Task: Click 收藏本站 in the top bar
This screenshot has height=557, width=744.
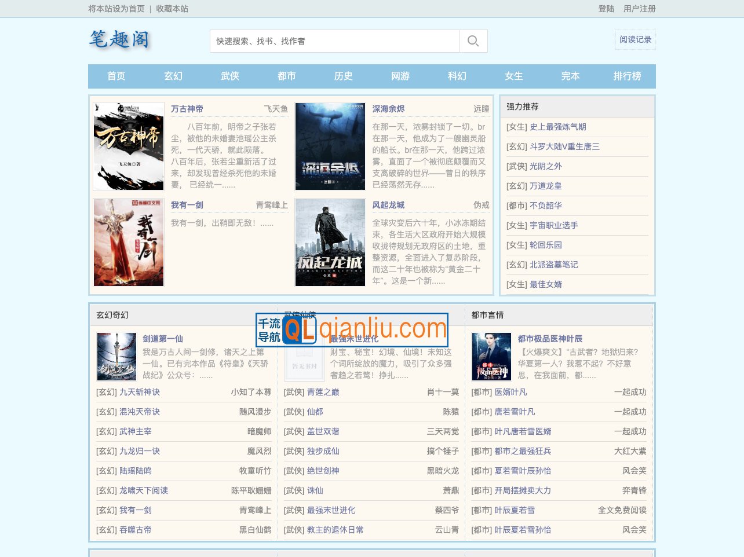Action: [172, 9]
